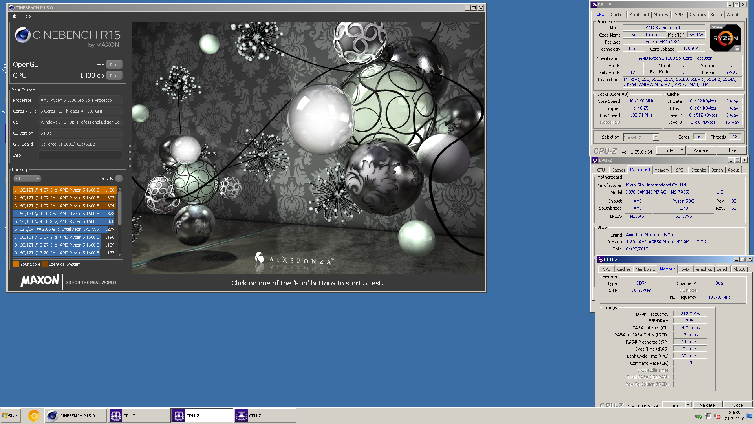Click the Details arrow icon in Ranking
The height and width of the screenshot is (424, 754).
pos(119,179)
